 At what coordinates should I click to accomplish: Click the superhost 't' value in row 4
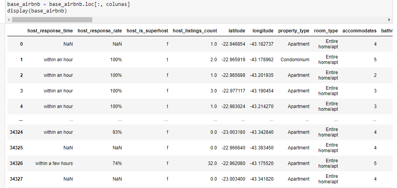(167, 106)
